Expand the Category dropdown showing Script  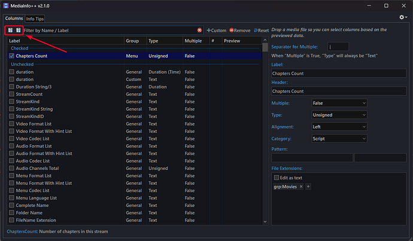click(339, 138)
